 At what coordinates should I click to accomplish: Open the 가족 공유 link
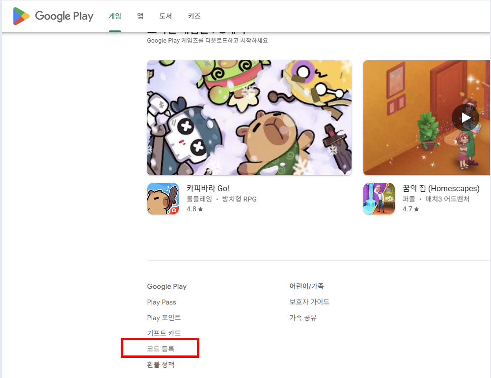coord(303,317)
